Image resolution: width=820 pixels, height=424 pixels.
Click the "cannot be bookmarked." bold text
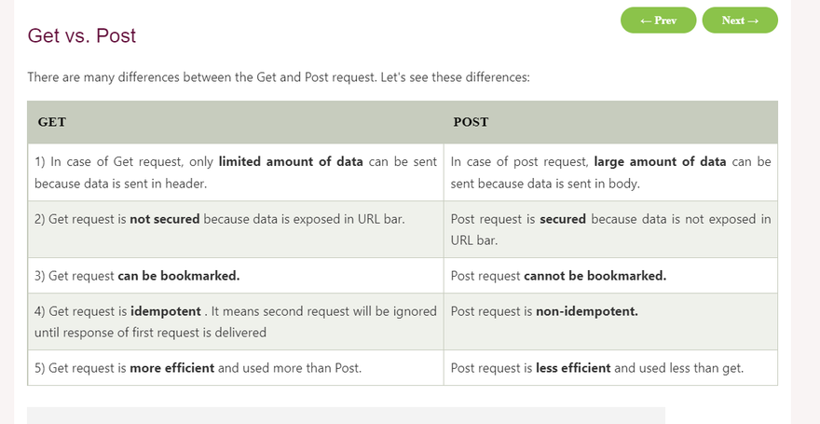point(595,276)
